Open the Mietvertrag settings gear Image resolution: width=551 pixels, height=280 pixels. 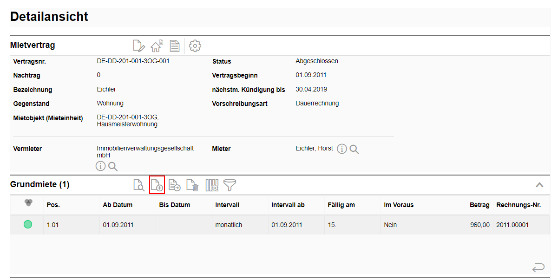(195, 46)
